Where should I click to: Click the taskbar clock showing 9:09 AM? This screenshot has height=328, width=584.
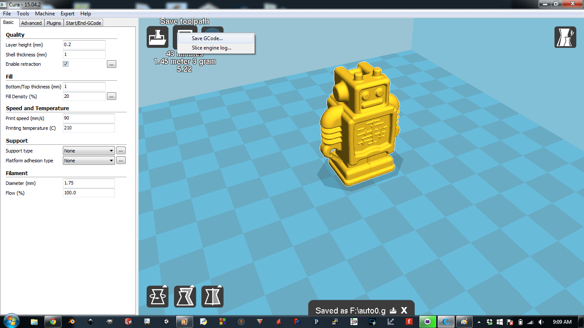pyautogui.click(x=562, y=322)
